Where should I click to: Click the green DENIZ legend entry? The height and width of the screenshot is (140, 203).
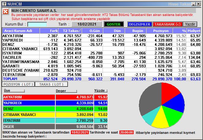(x=29, y=109)
